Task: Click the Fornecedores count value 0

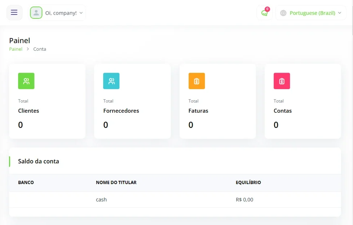Action: click(106, 125)
